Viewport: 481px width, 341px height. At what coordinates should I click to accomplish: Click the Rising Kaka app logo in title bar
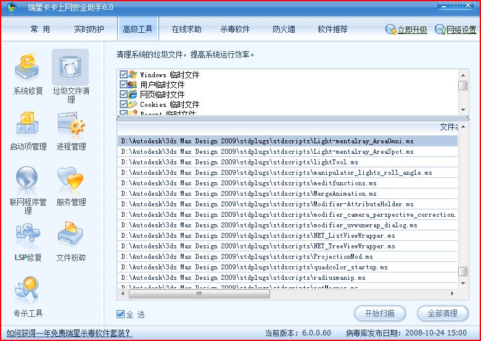pos(12,7)
